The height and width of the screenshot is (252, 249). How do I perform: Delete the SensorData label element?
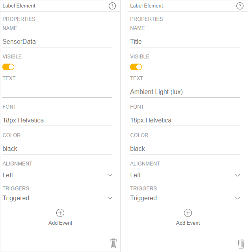click(113, 243)
